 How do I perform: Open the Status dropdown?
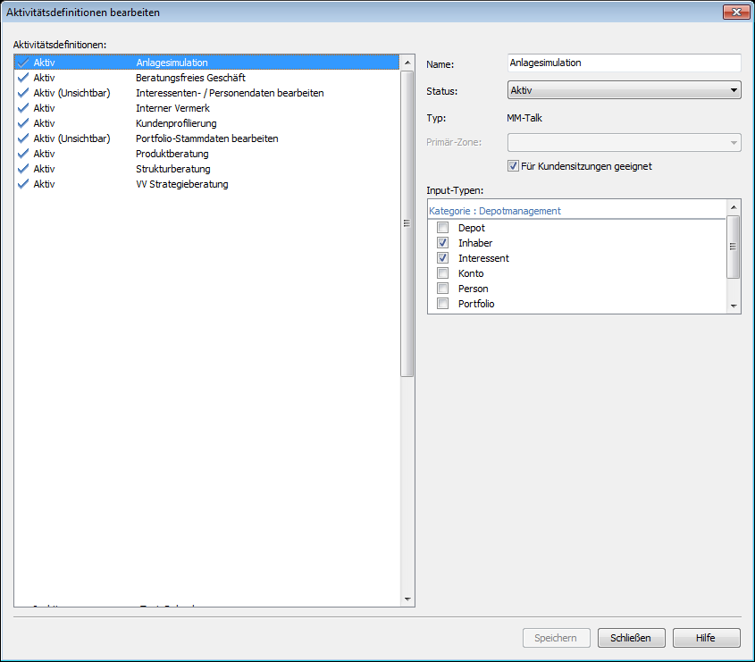pos(624,90)
